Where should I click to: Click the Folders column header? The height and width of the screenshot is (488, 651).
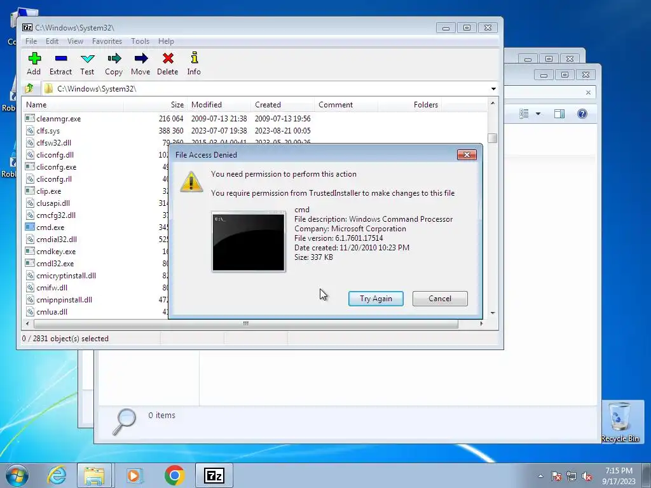409,105
